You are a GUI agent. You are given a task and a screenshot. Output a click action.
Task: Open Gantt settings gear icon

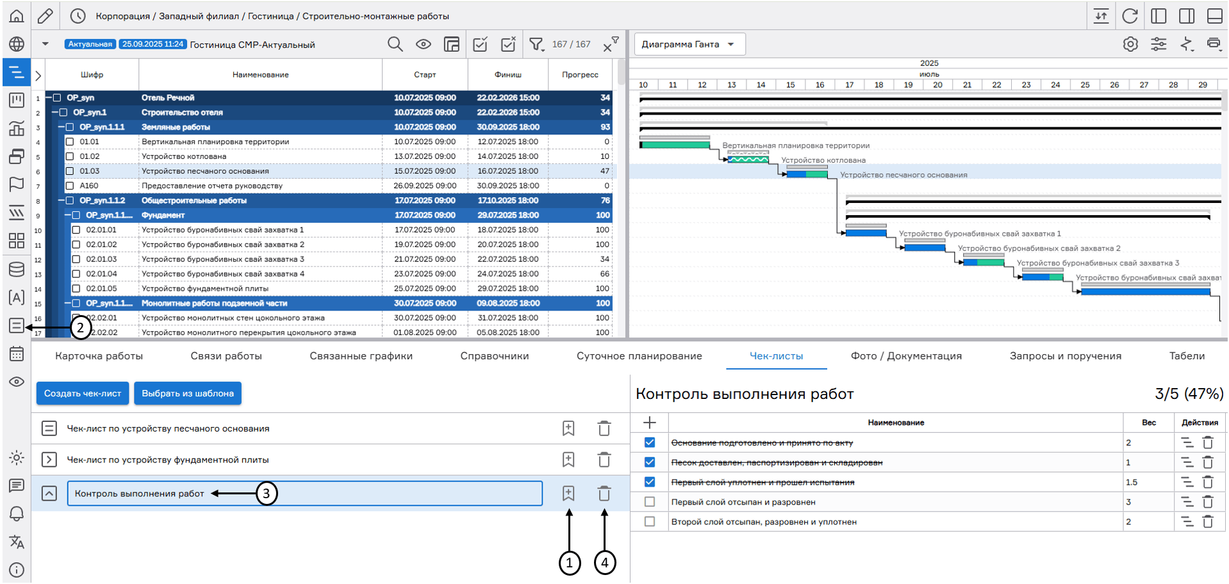[1130, 44]
